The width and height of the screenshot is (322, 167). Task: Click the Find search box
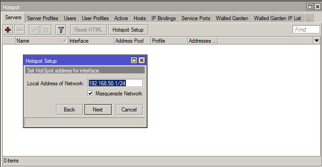coord(306,30)
